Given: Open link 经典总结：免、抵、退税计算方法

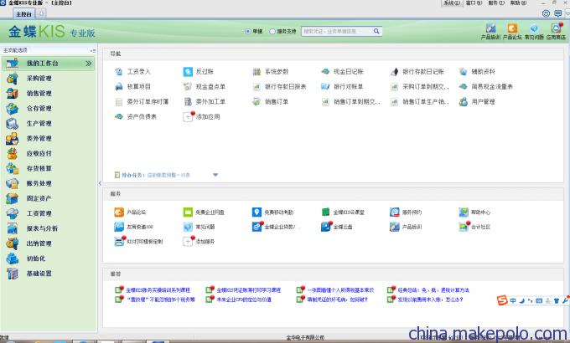Looking at the screenshot, I should 433,290.
